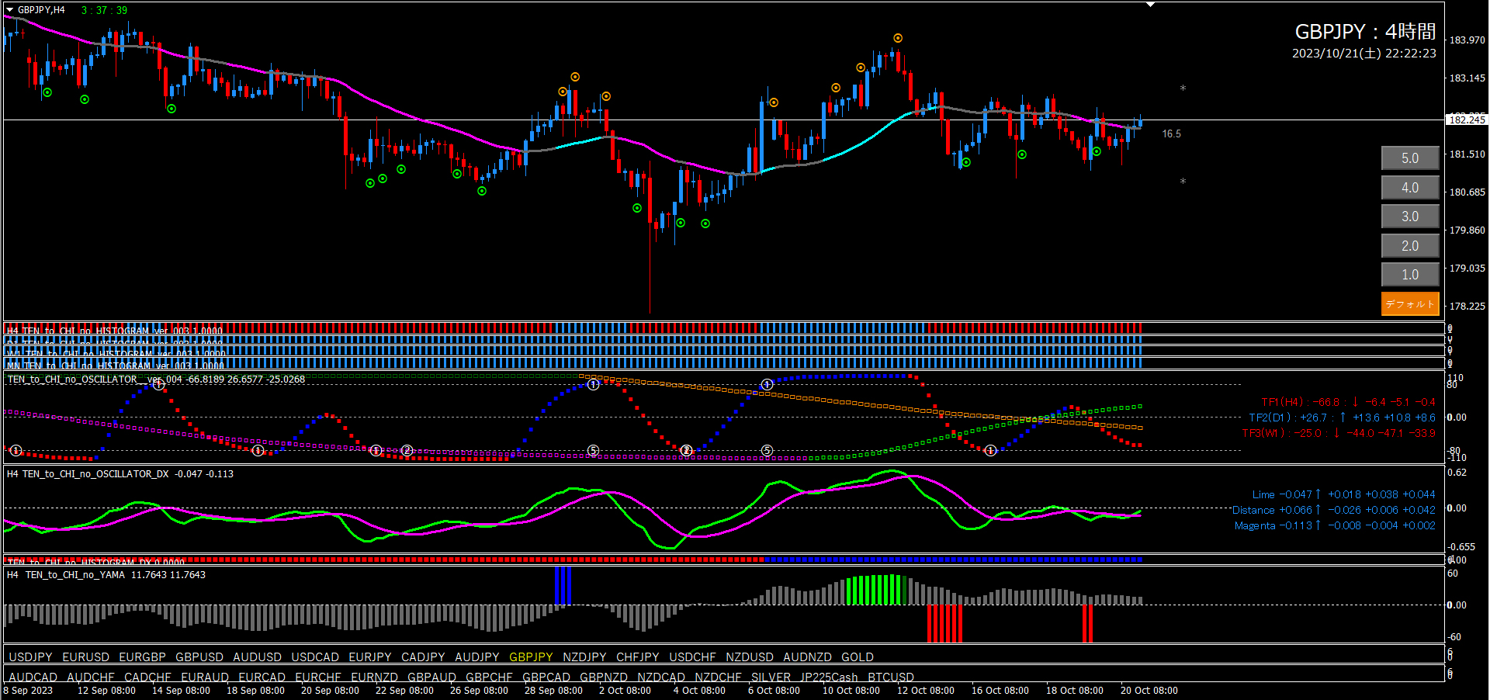Click the TF1(H4) readout row
The image size is (1490, 700).
pos(1348,402)
